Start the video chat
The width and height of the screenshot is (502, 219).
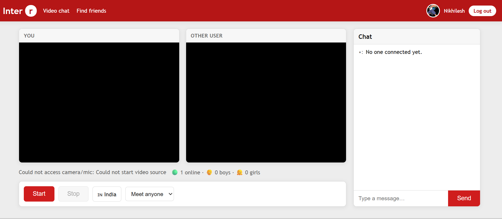coord(39,194)
